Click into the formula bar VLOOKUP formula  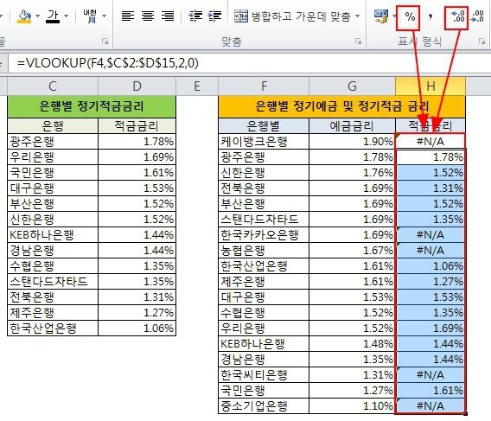coord(108,63)
